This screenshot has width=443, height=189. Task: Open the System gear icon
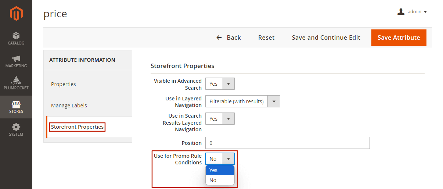[16, 127]
